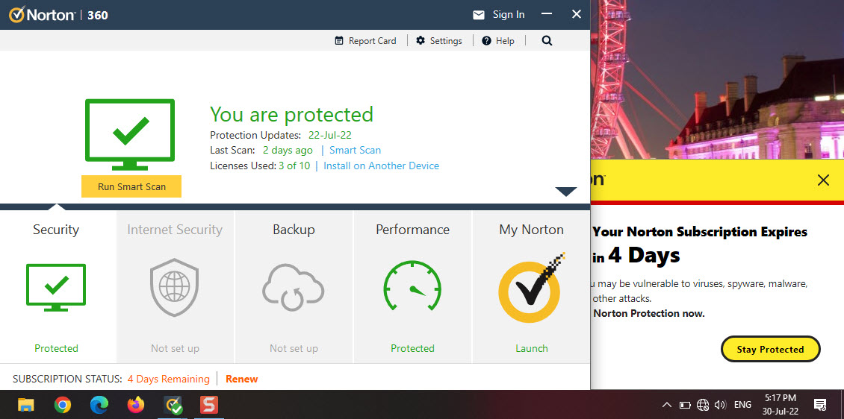Click the Norton taskbar icon
Screen dimensions: 844x419
(173, 405)
